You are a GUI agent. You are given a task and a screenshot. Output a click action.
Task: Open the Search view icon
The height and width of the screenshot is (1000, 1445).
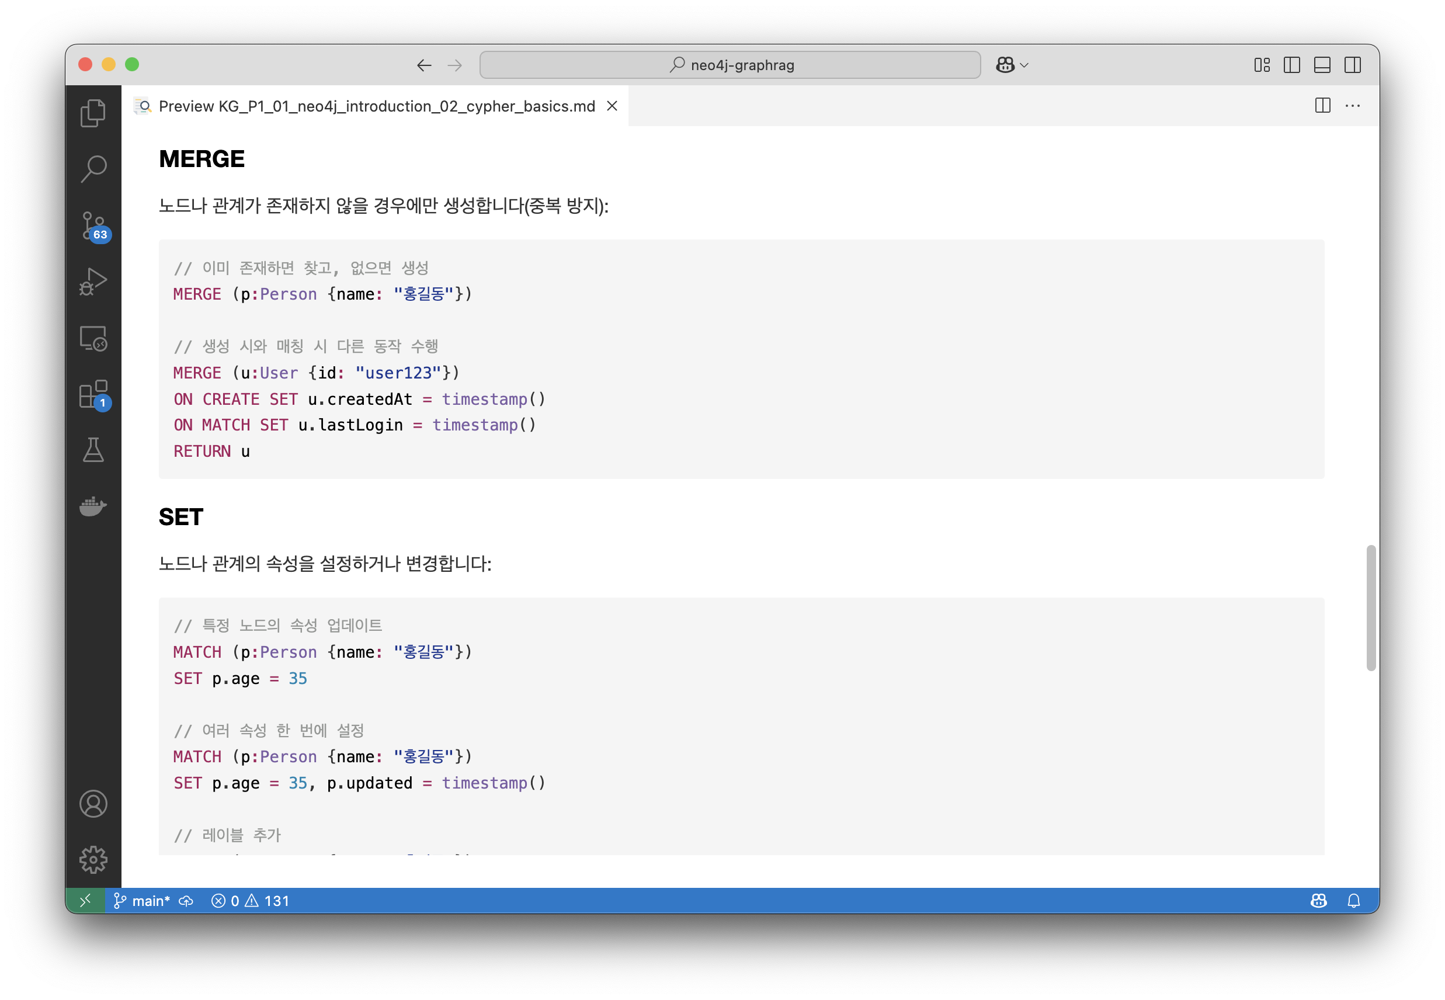click(93, 169)
